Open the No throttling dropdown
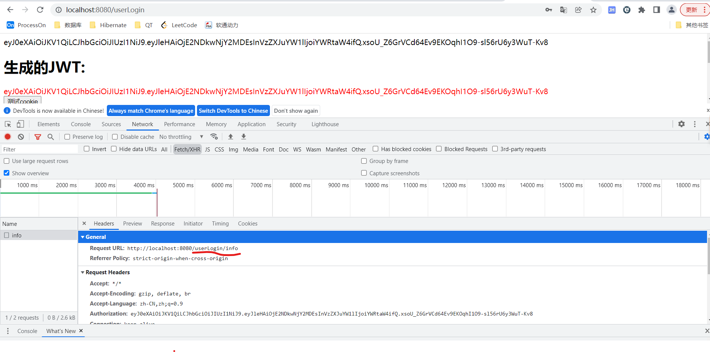710x352 pixels. (181, 137)
